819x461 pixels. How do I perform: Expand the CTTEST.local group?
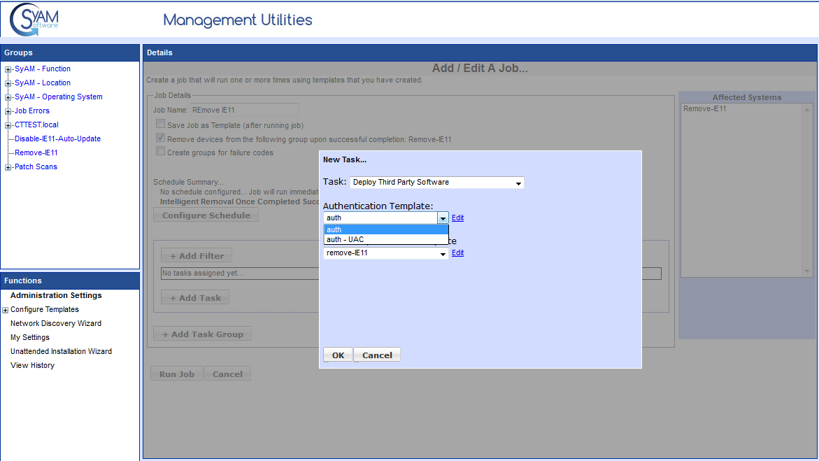[x=8, y=125]
